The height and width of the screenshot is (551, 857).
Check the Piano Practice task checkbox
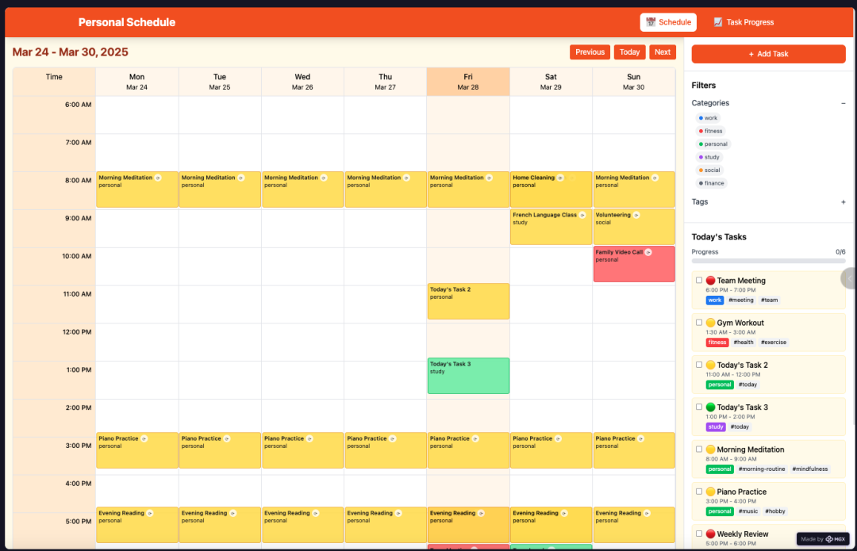pos(699,492)
